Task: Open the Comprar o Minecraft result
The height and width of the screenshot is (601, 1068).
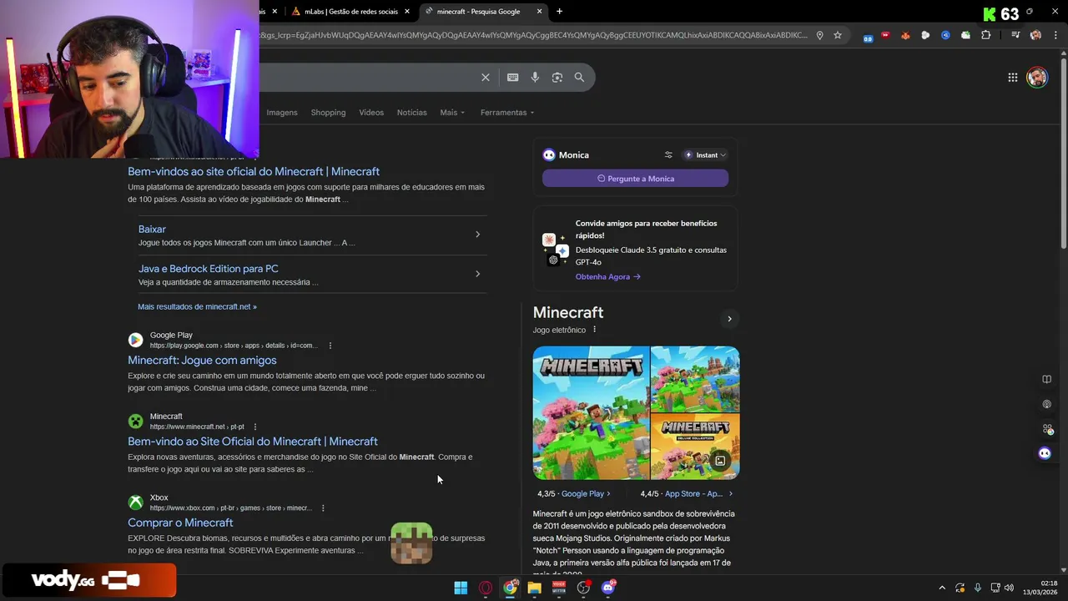Action: pos(180,523)
